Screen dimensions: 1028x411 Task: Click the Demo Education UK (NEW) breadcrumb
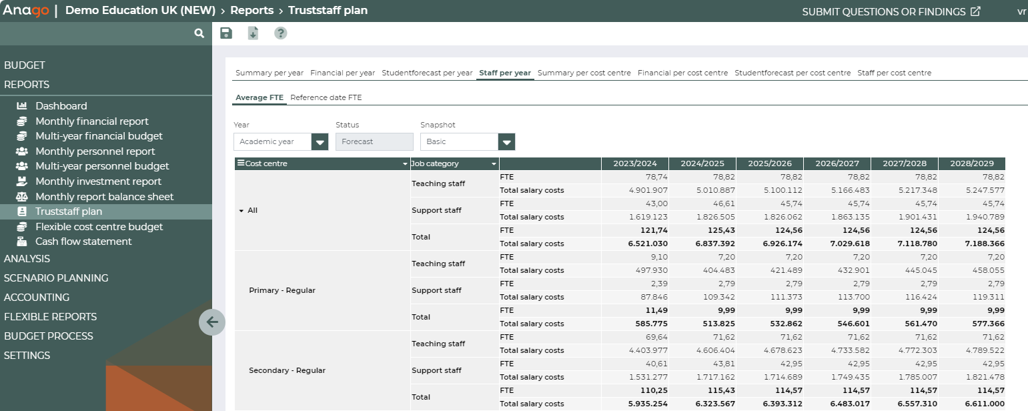click(140, 11)
